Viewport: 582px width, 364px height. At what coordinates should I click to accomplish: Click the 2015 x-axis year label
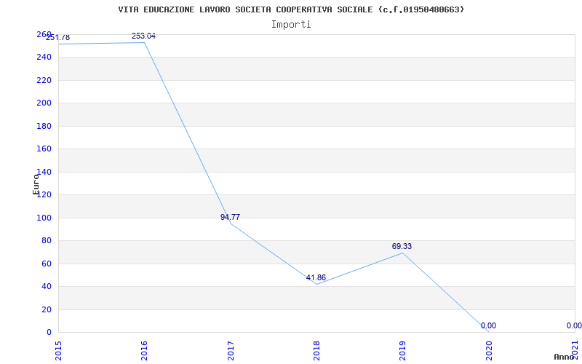(58, 351)
